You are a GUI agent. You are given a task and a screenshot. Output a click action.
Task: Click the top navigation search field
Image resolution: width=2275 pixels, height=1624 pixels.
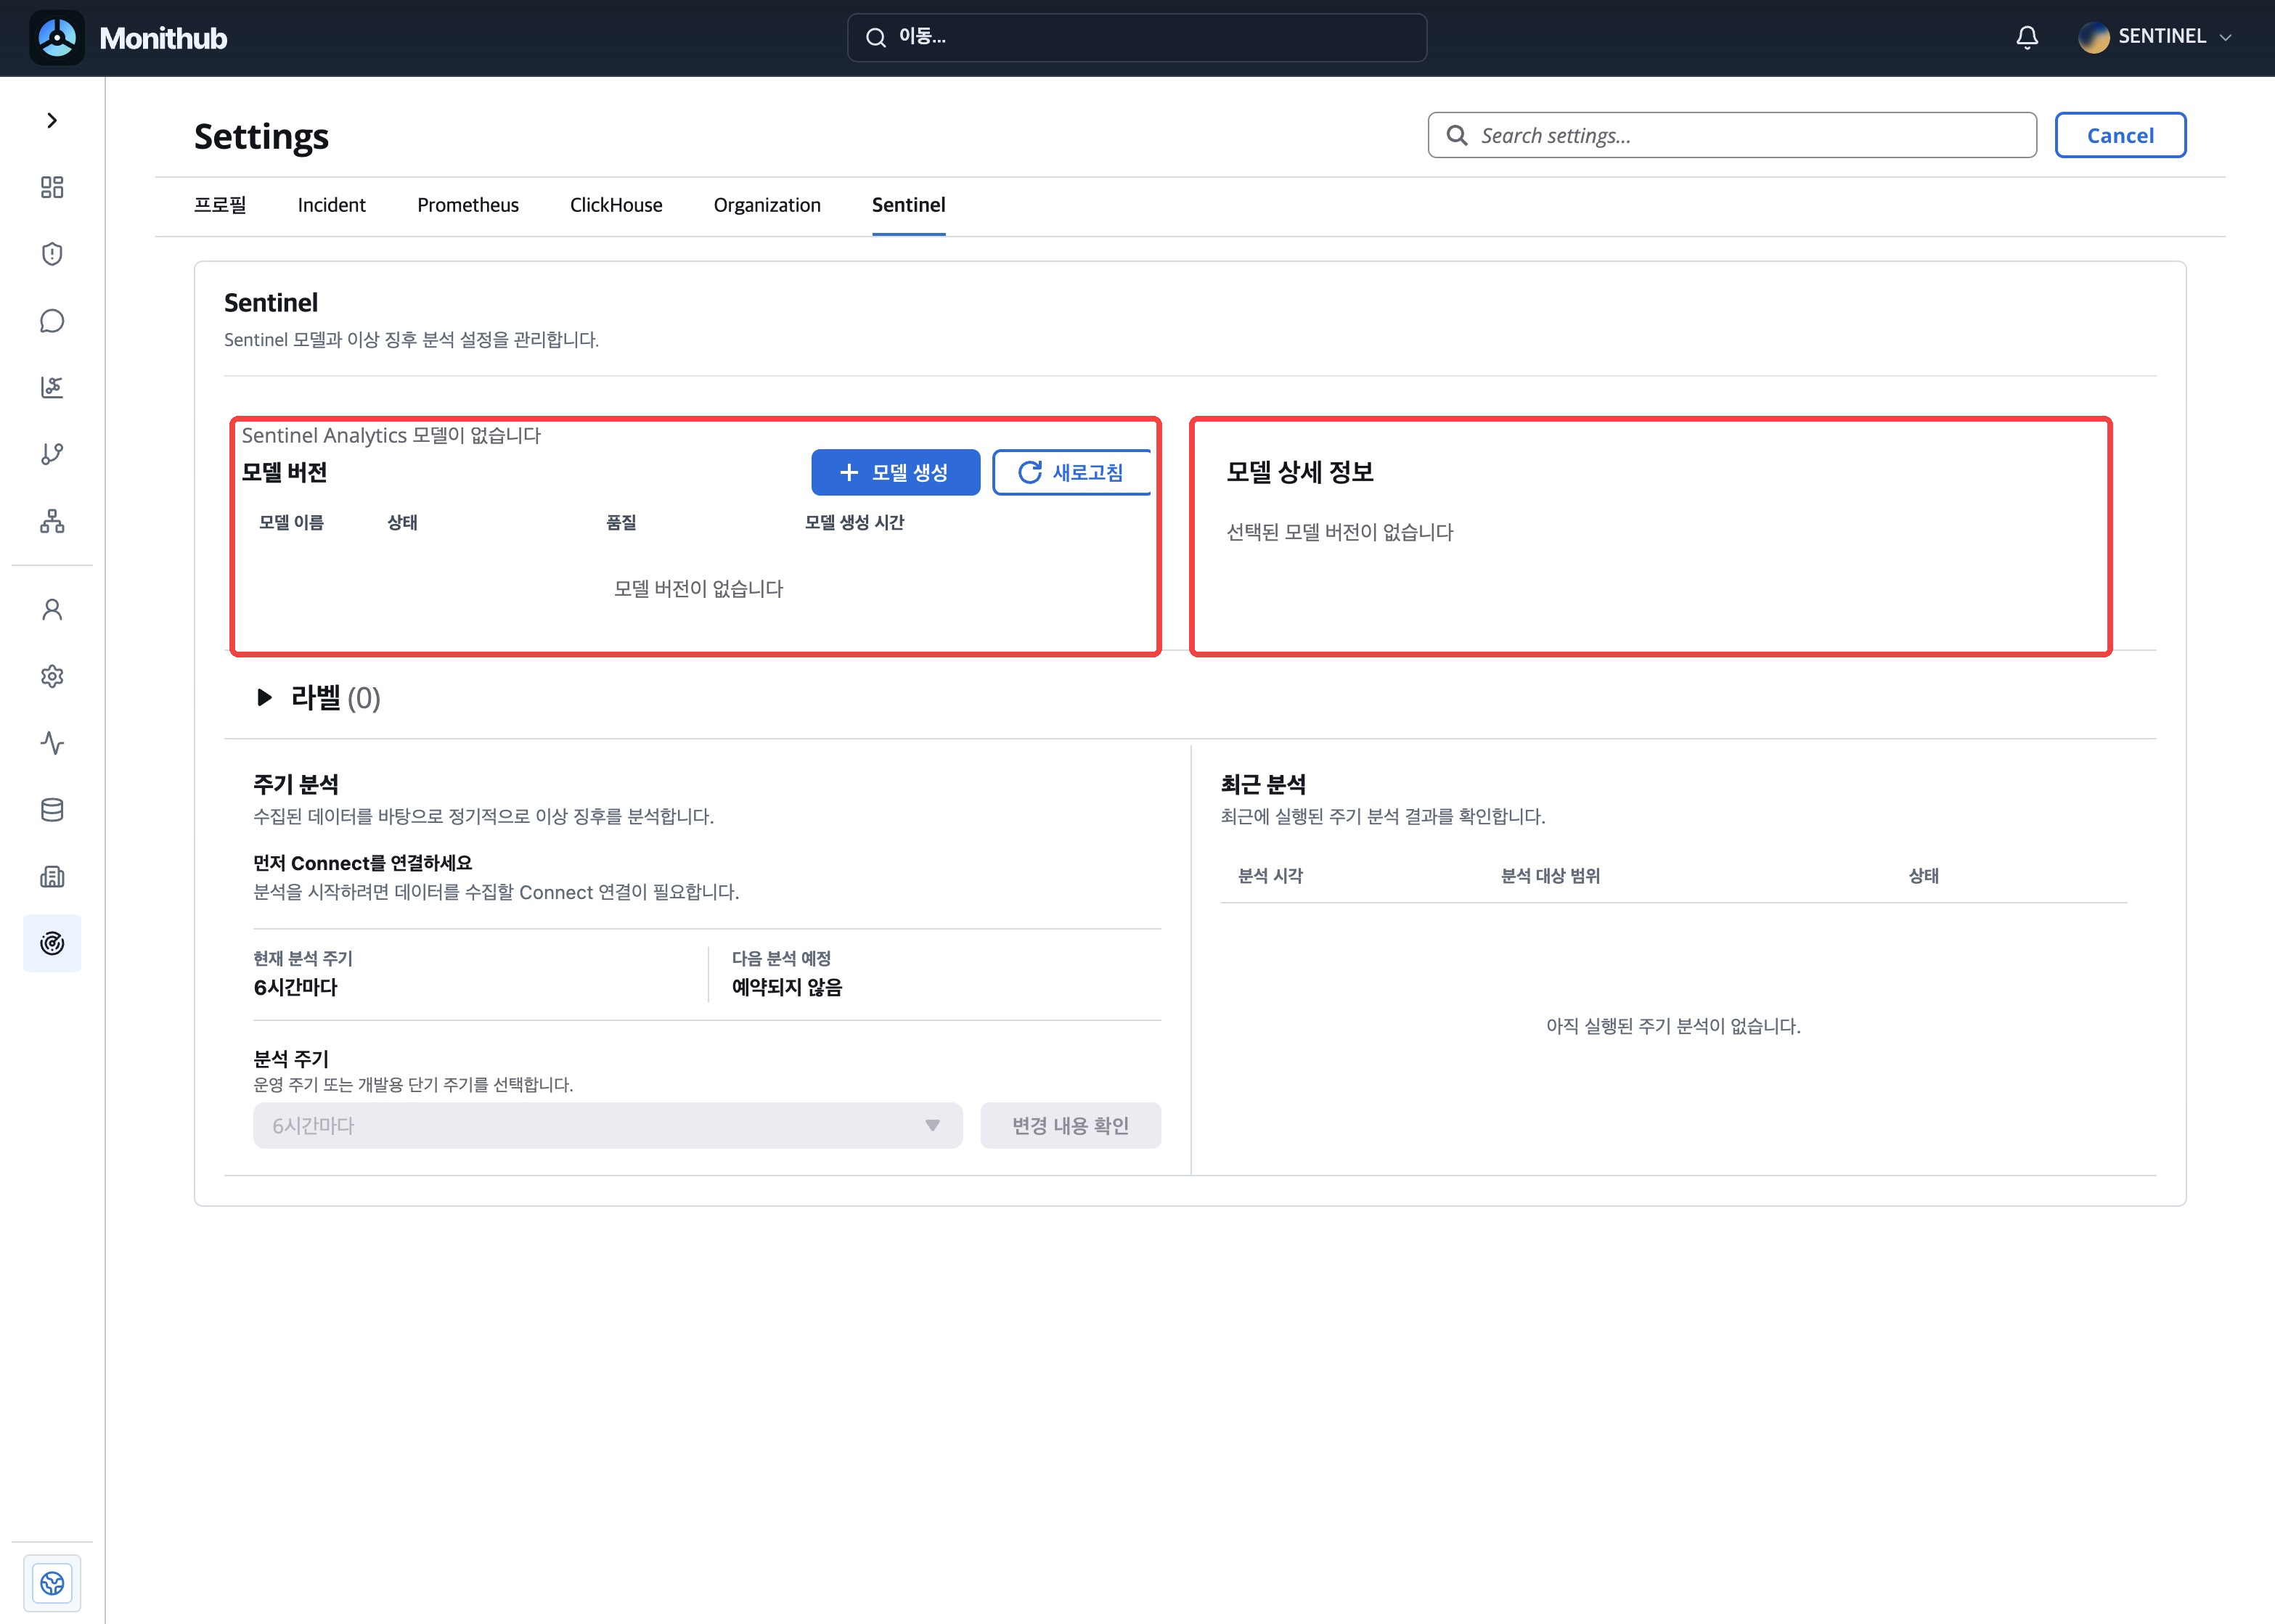pyautogui.click(x=1137, y=37)
